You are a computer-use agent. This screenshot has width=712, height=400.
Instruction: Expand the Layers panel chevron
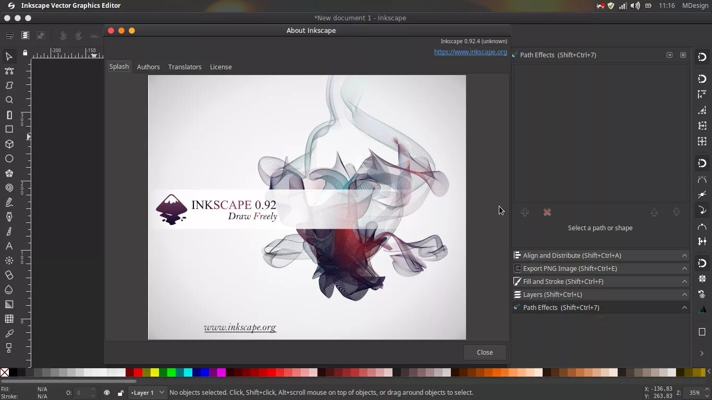coord(684,294)
